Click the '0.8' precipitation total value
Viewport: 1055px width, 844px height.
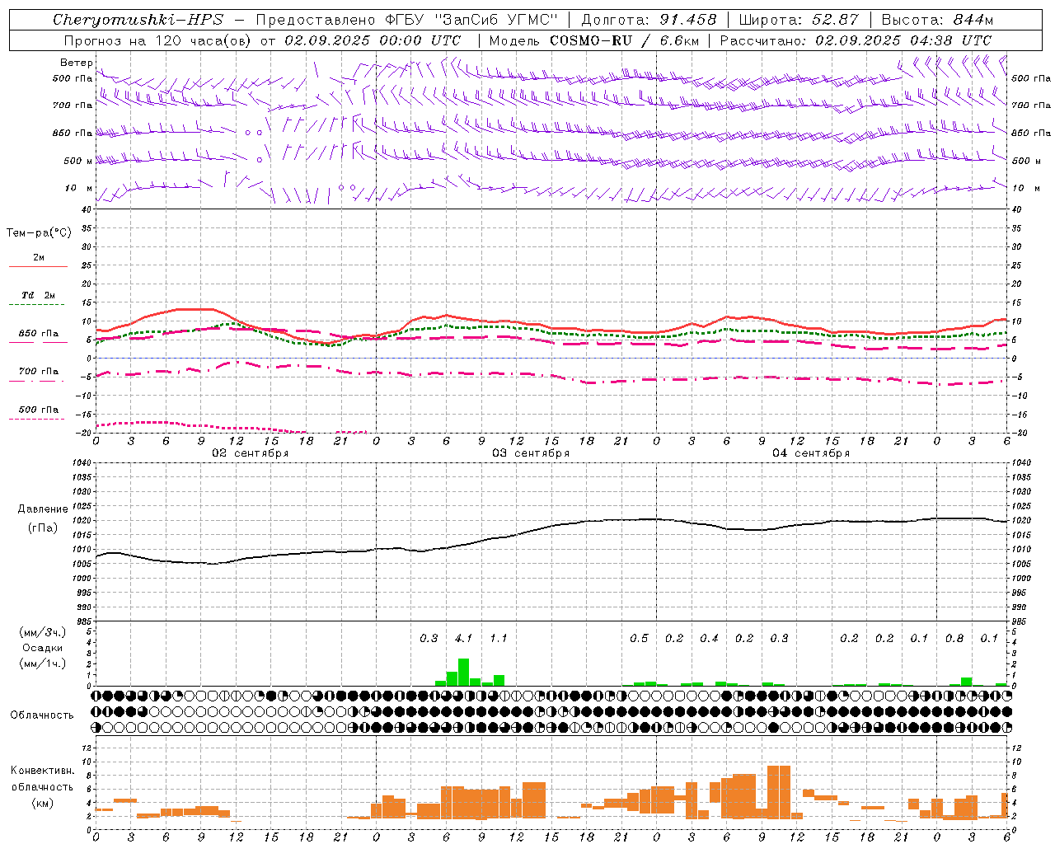click(x=954, y=639)
